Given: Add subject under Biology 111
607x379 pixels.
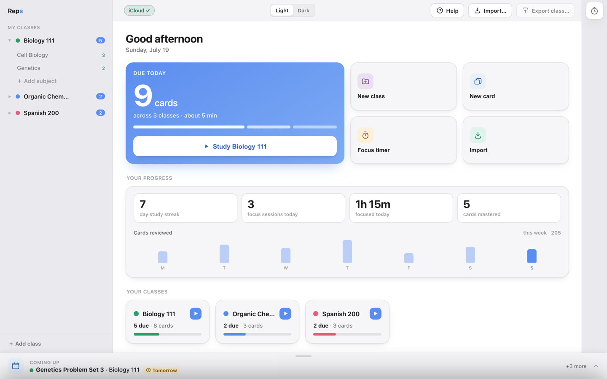Looking at the screenshot, I should click(37, 81).
